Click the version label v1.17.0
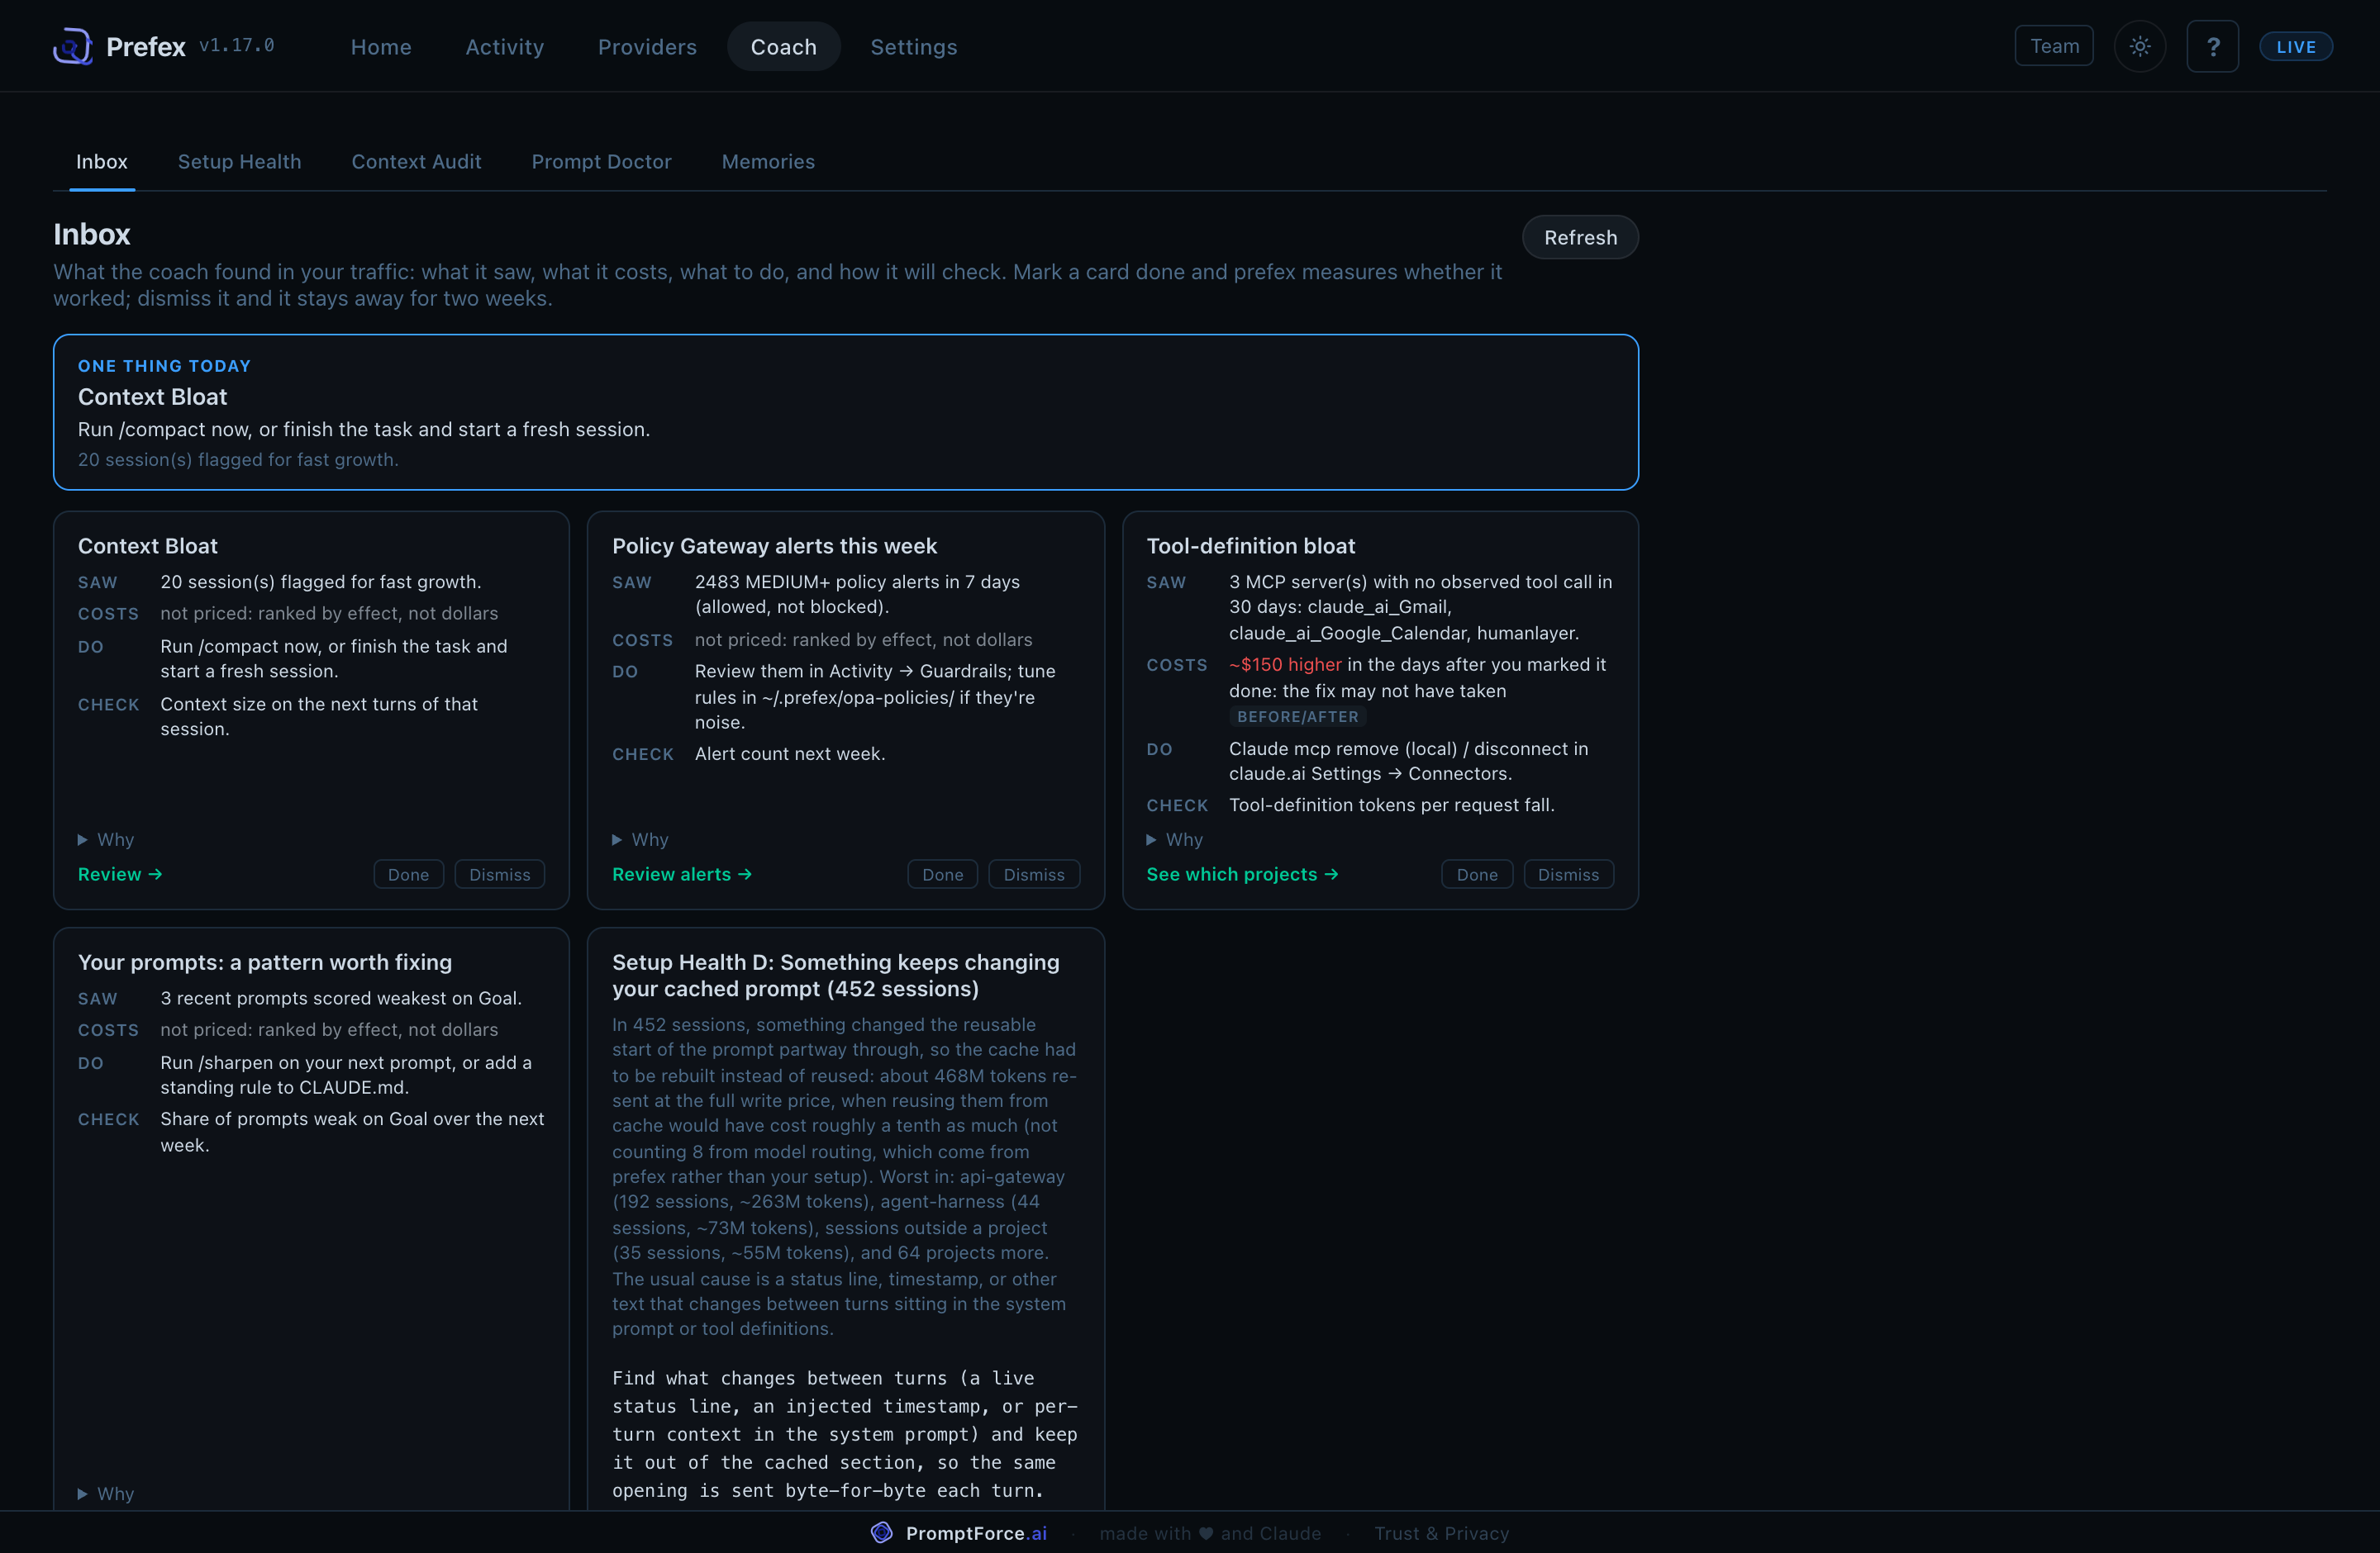The width and height of the screenshot is (2380, 1553). [x=236, y=45]
